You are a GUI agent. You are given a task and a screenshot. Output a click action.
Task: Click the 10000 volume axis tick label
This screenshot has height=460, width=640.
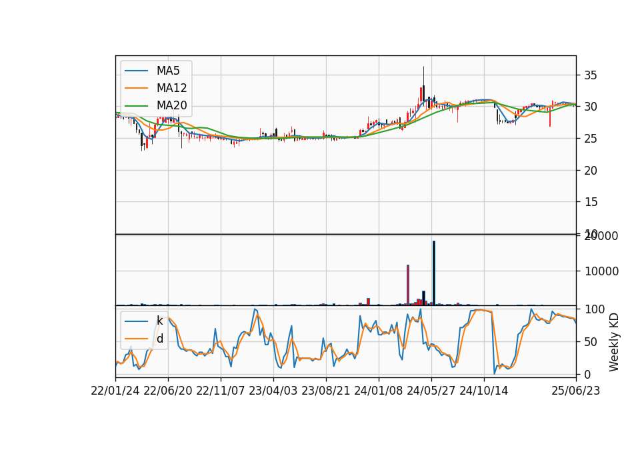point(601,271)
